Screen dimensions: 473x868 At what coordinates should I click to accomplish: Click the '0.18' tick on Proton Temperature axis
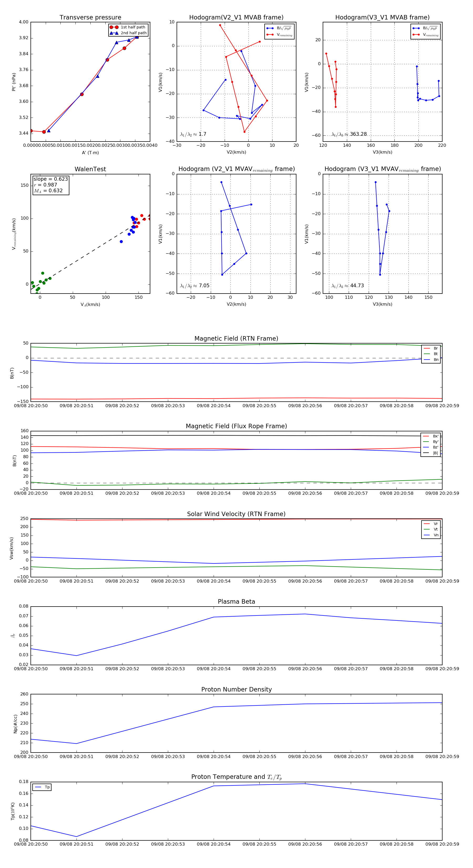pyautogui.click(x=24, y=782)
